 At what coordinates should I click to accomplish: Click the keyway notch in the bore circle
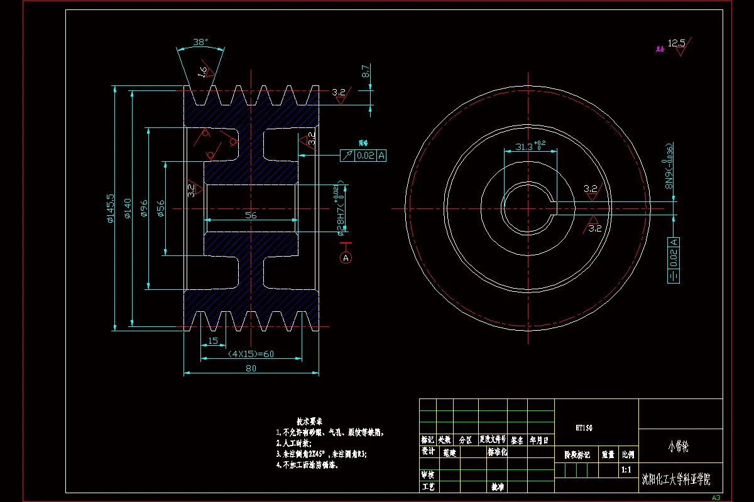pyautogui.click(x=555, y=208)
